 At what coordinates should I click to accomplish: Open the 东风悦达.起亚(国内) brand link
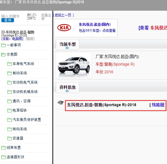click(x=95, y=24)
